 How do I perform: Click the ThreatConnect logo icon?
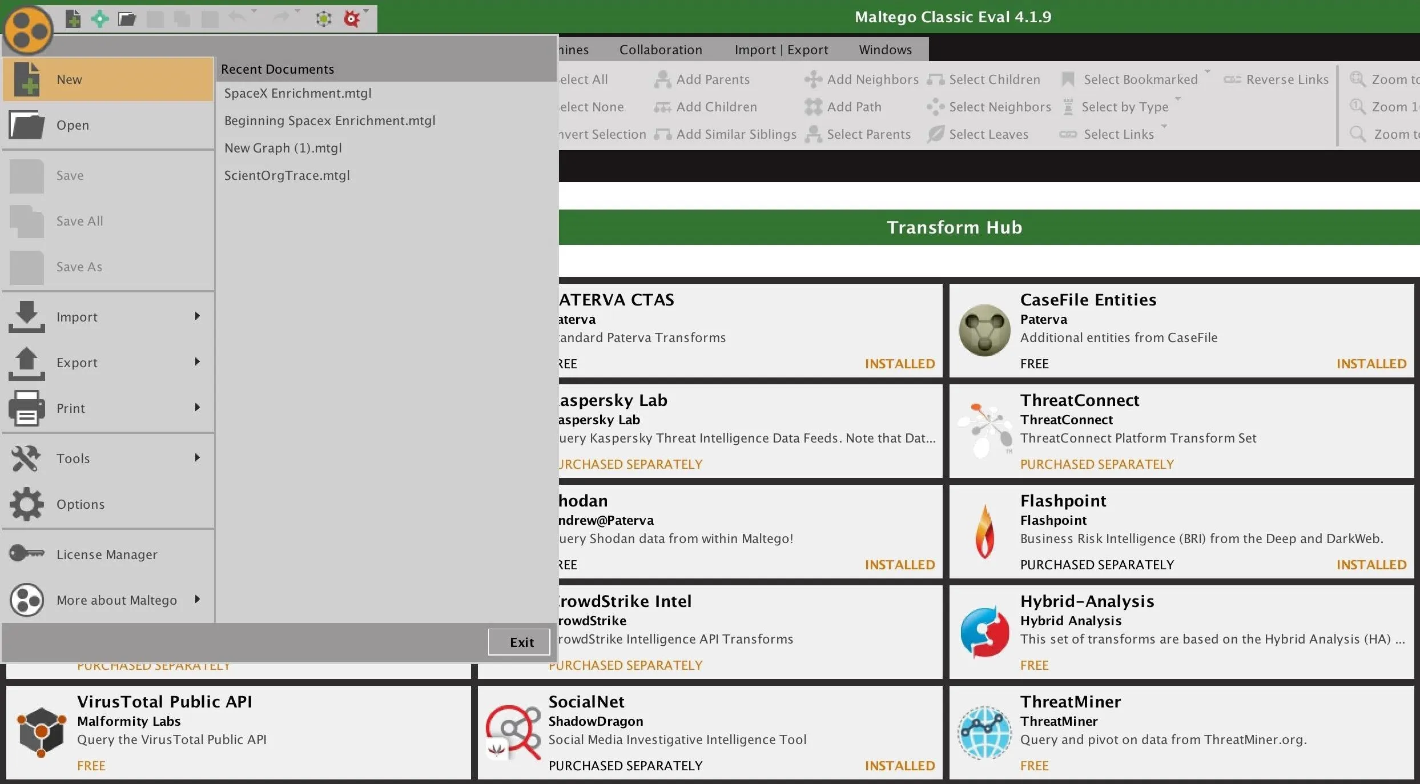(x=984, y=431)
